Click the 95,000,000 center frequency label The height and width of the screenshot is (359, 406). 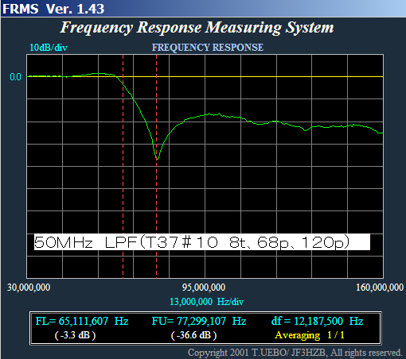click(x=204, y=288)
